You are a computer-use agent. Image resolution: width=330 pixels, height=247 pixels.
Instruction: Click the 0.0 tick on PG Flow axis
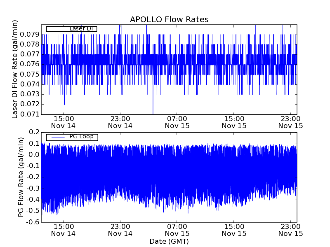[x=34, y=155]
